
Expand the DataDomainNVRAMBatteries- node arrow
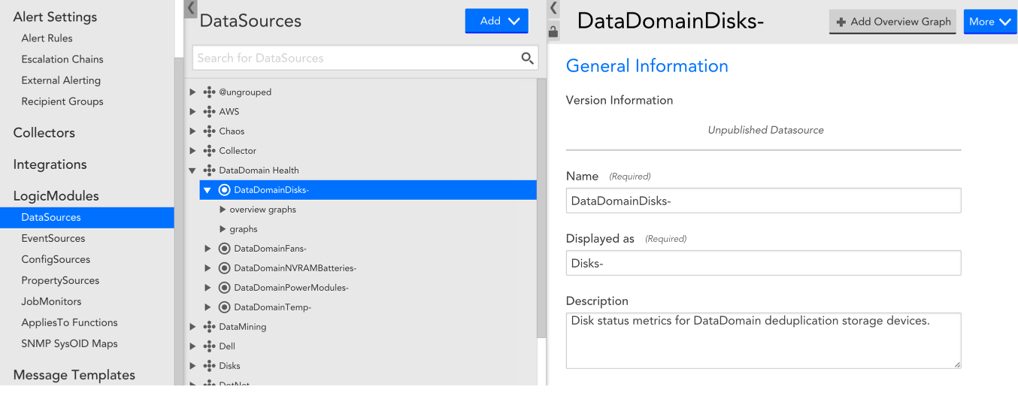[x=208, y=267]
